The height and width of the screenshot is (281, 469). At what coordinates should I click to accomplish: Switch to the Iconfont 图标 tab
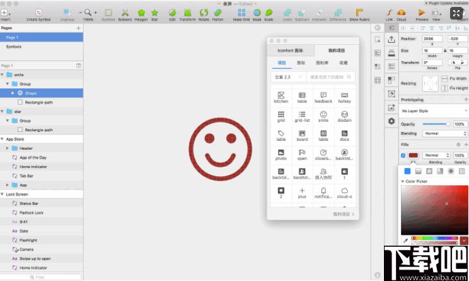point(290,51)
